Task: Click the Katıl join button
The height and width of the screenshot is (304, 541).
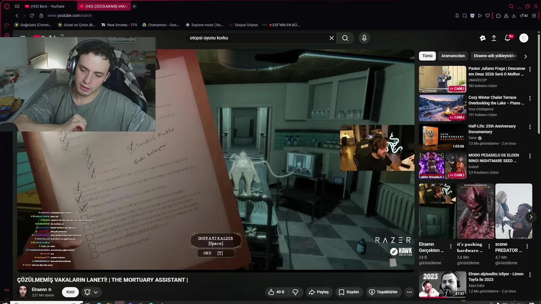Action: click(70, 292)
